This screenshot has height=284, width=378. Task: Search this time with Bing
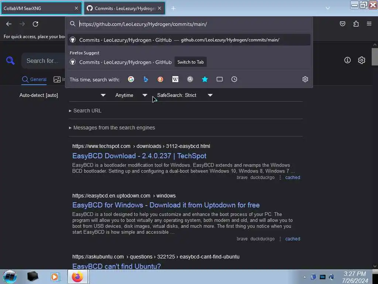click(145, 79)
